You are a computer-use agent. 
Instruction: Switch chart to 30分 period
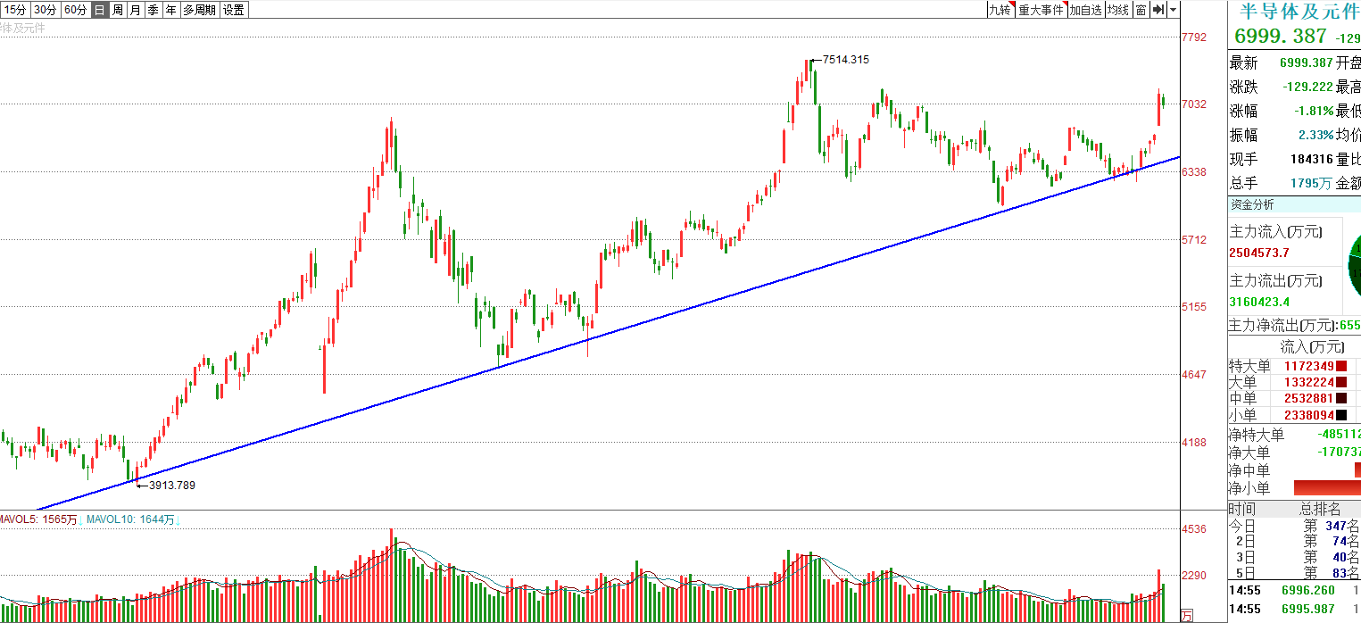pyautogui.click(x=46, y=10)
